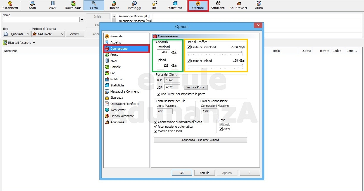Image resolution: width=364 pixels, height=191 pixels.
Task: Click the Verifica Porte button
Action: click(196, 87)
